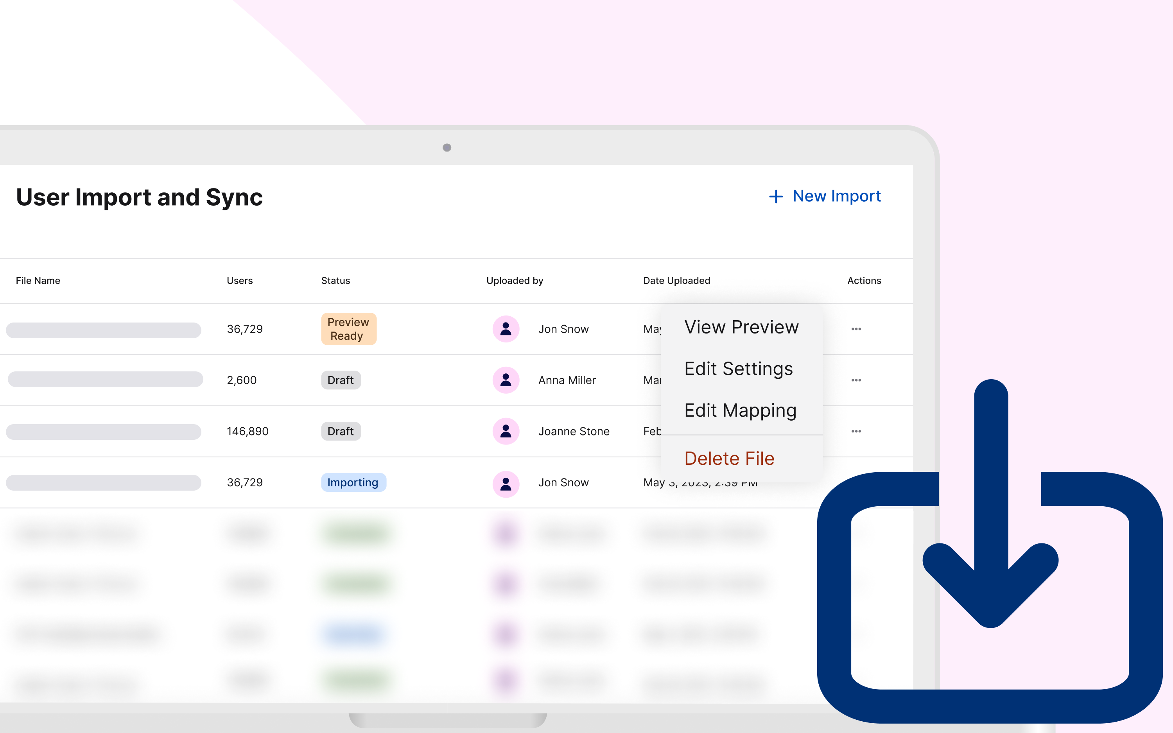1173x733 pixels.
Task: Click Joanne Stone's avatar icon
Action: 506,432
